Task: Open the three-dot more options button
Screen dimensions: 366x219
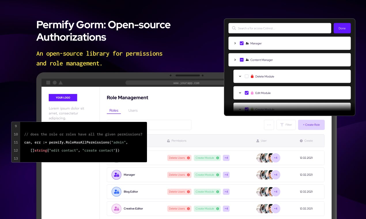Action: [x=269, y=125]
